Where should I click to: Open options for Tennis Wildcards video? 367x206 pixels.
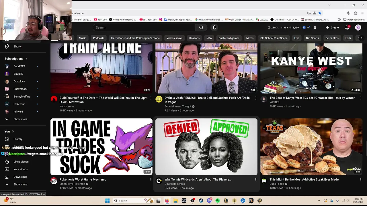(256, 180)
